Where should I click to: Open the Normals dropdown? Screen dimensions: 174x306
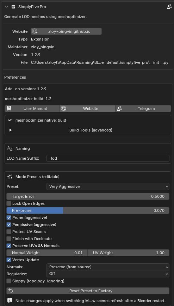point(108,267)
